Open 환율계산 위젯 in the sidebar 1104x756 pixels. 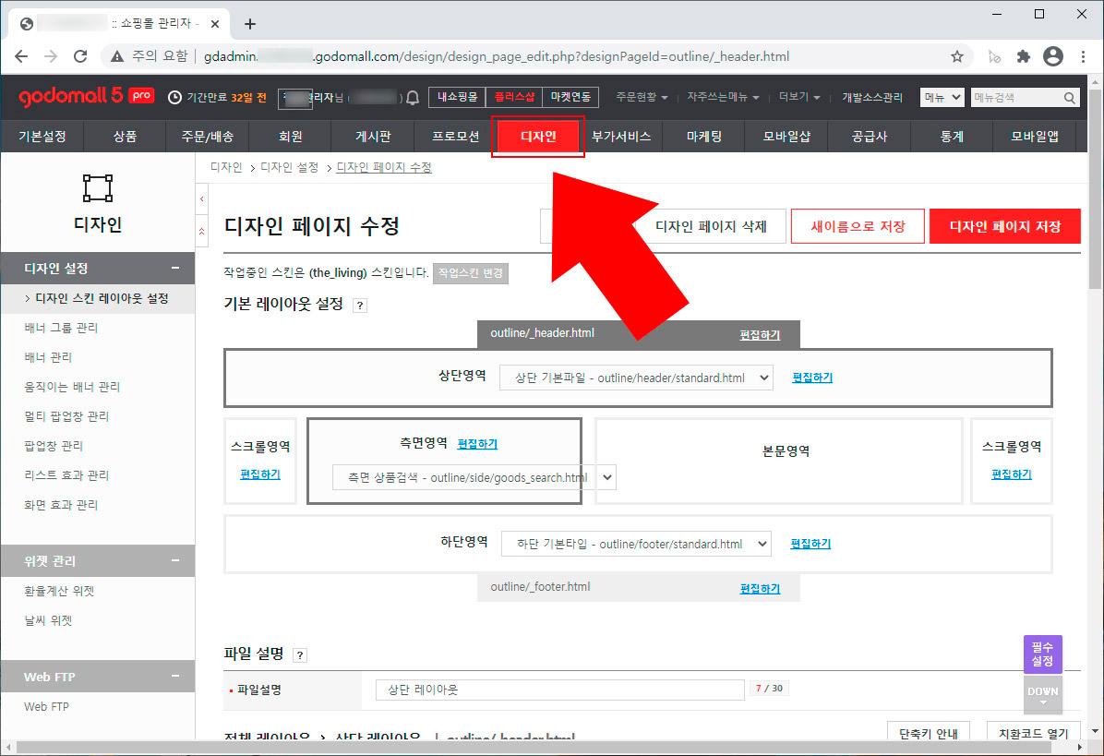(x=59, y=592)
